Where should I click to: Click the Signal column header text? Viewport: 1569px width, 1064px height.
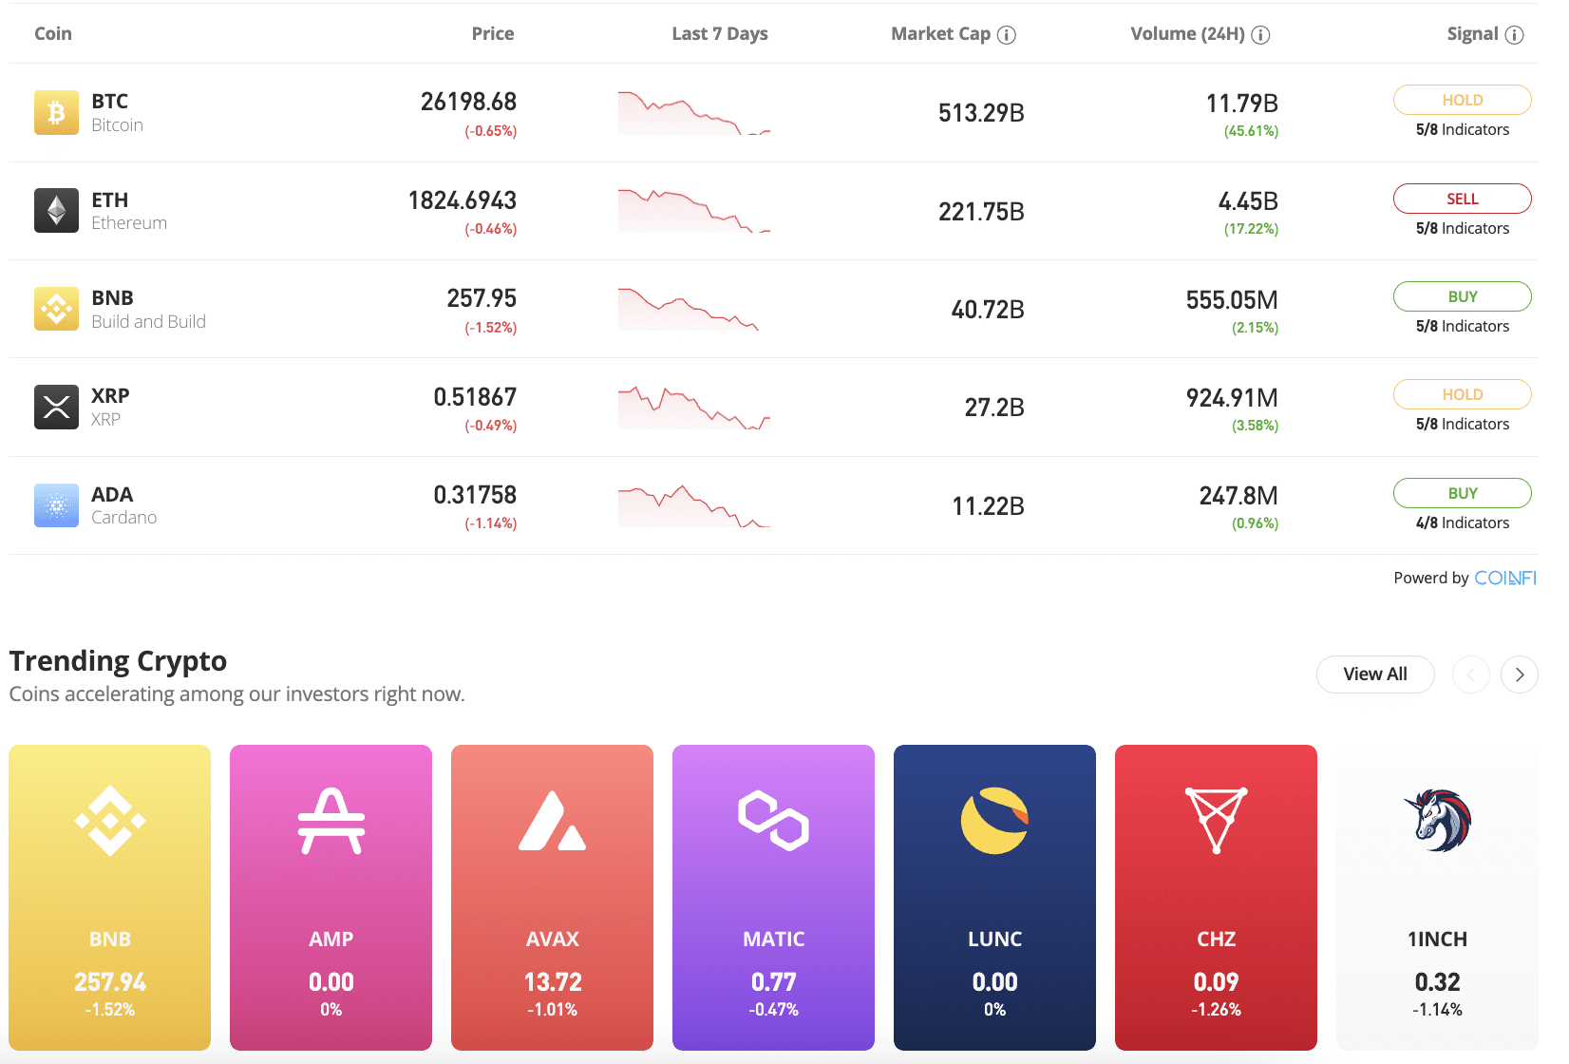click(1472, 34)
